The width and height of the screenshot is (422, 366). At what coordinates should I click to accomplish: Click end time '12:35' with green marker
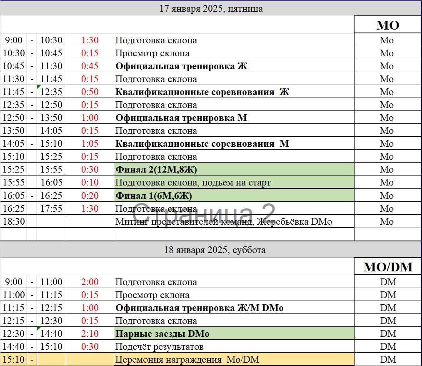pos(51,92)
